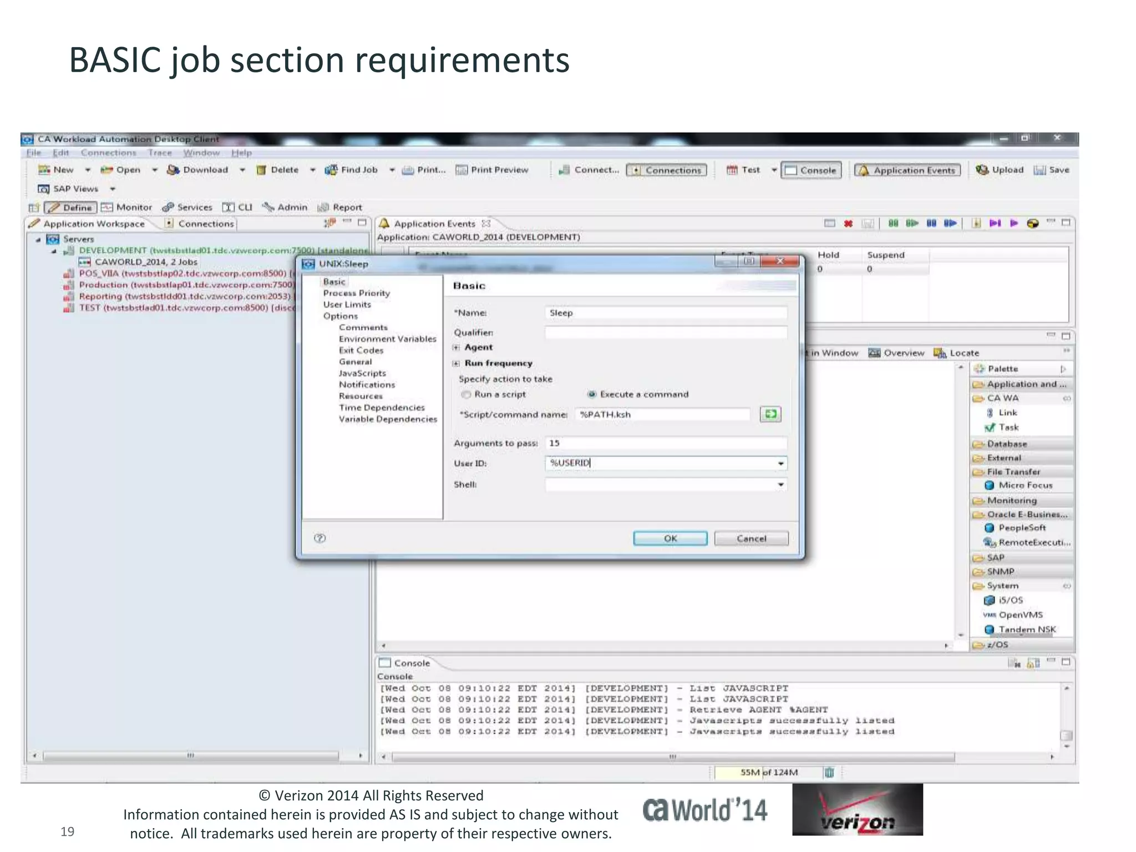Screen dimensions: 1136x852
Task: Click the Qualifier input field
Action: coord(666,332)
